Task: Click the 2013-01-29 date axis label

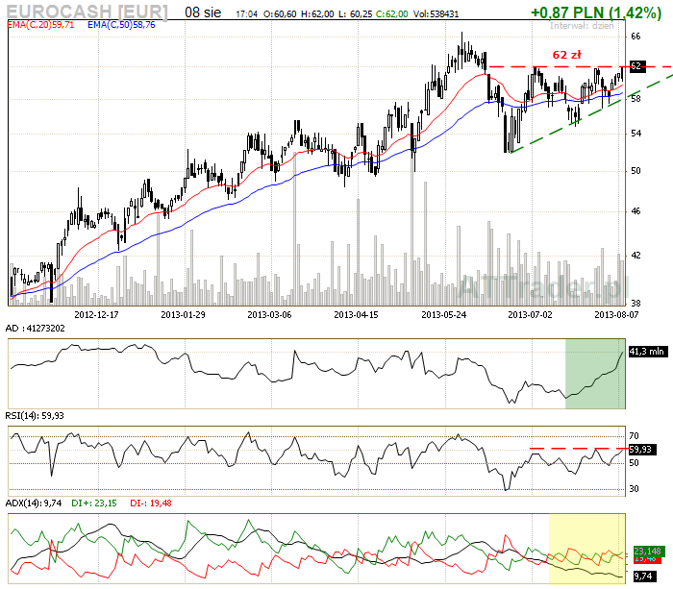Action: pos(184,315)
